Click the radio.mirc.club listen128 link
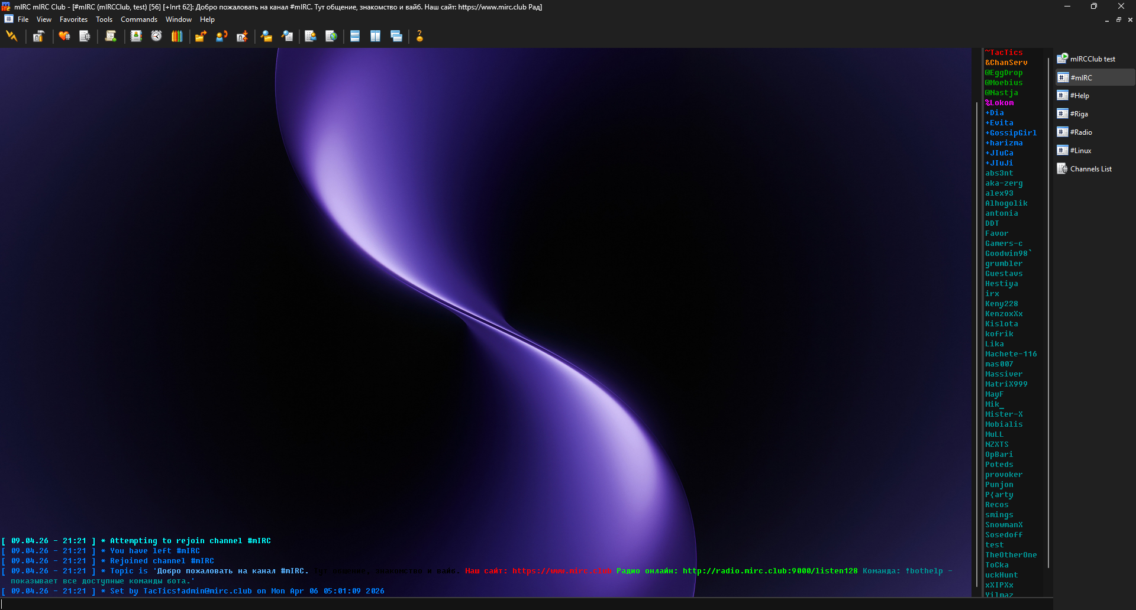The width and height of the screenshot is (1136, 610). pyautogui.click(x=770, y=571)
